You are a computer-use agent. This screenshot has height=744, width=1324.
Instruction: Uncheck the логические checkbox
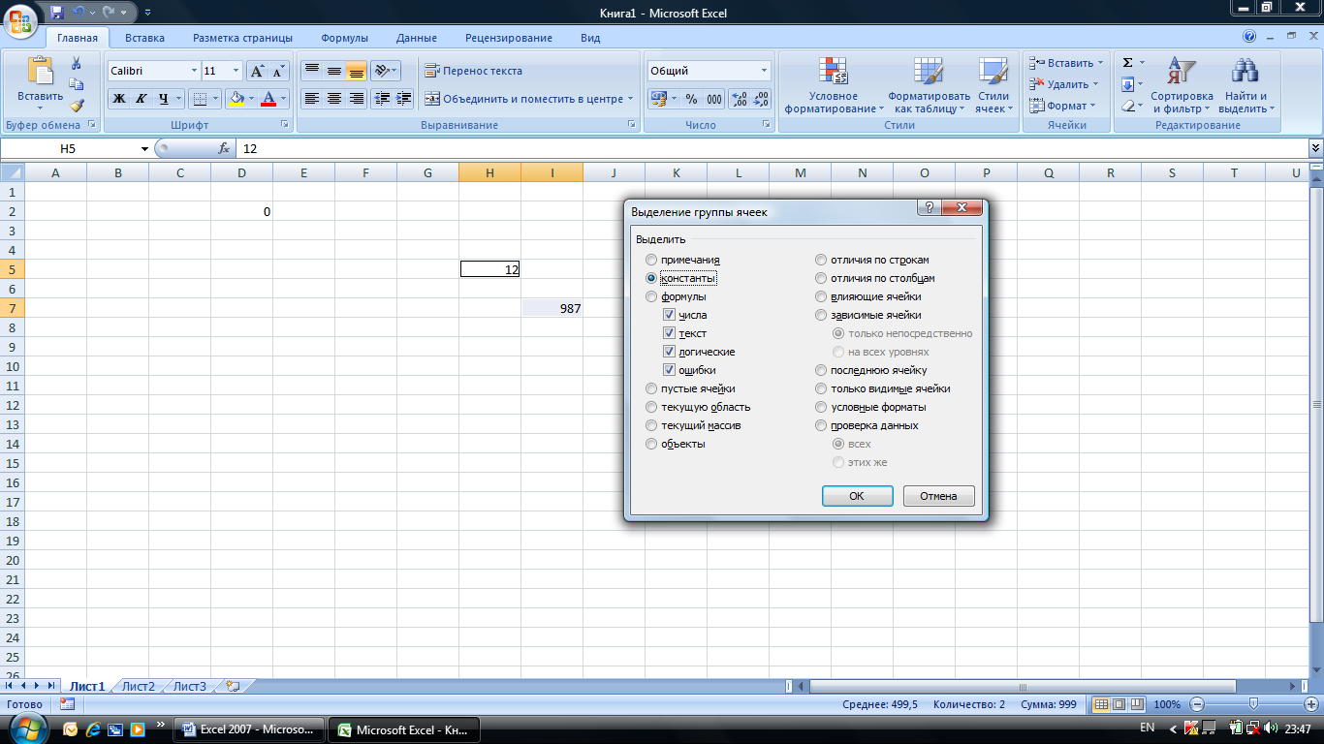pos(670,352)
